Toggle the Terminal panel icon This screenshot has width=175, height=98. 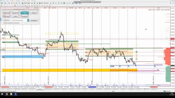tap(17, 3)
